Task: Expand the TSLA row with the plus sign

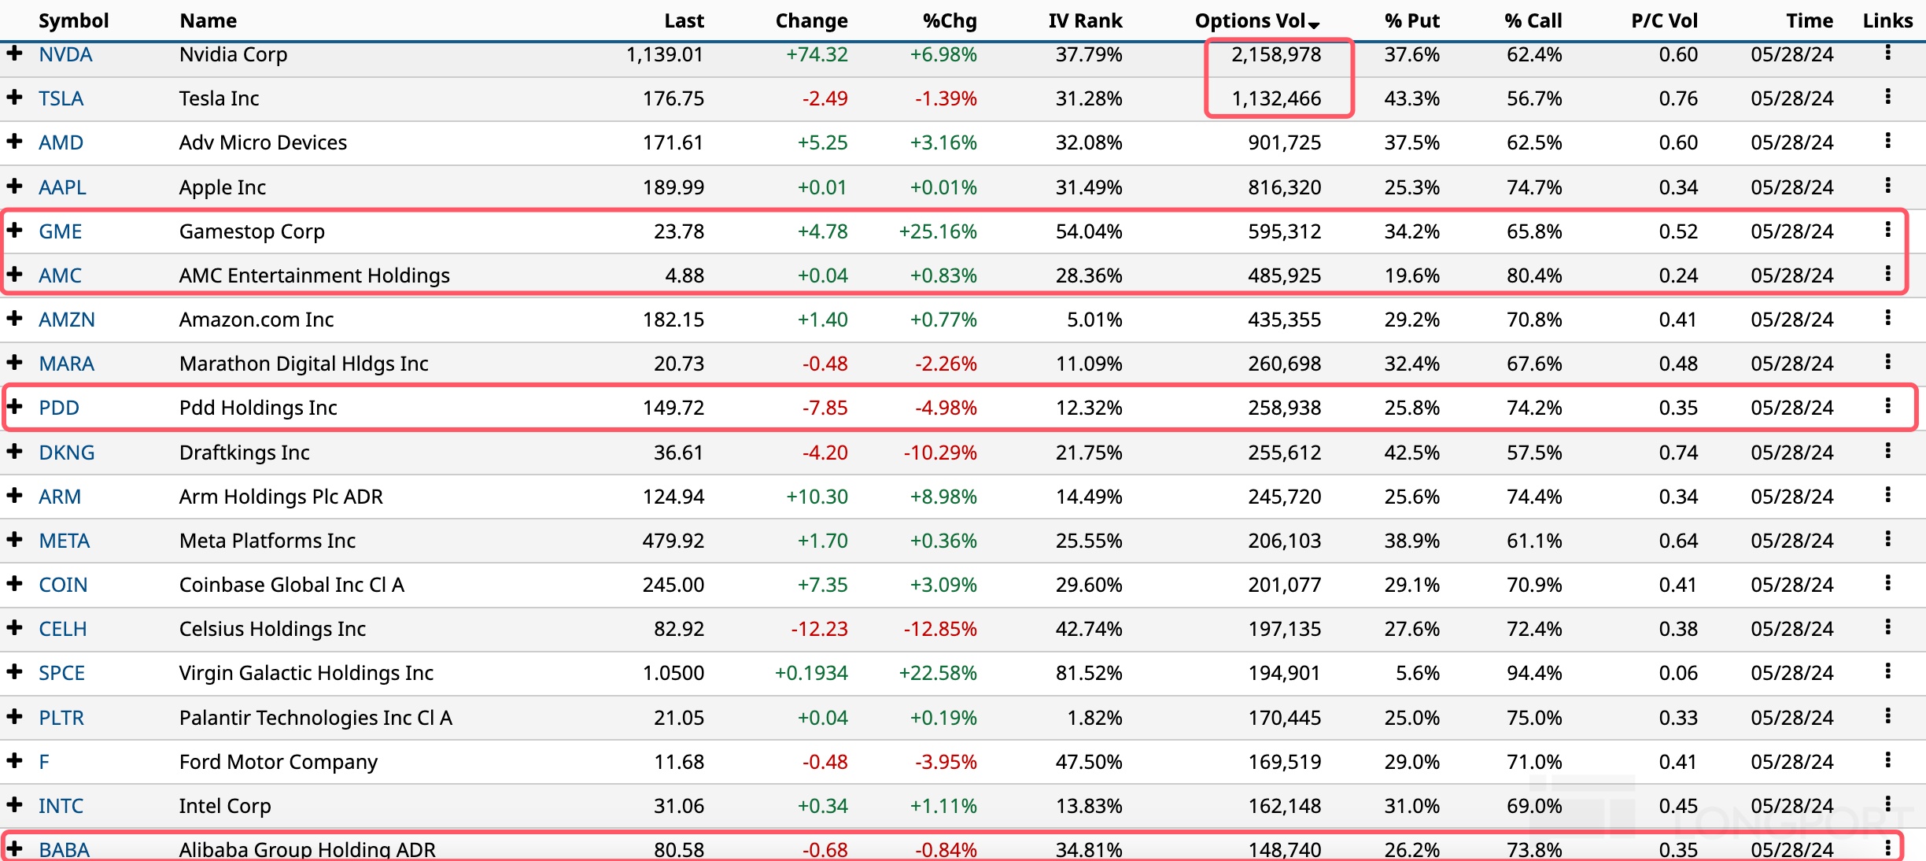Action: (x=14, y=97)
